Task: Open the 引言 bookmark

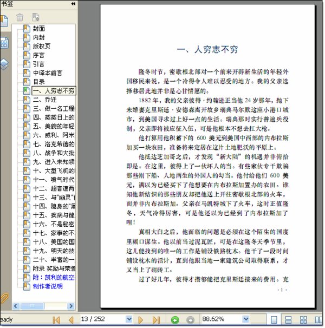Action: click(39, 64)
